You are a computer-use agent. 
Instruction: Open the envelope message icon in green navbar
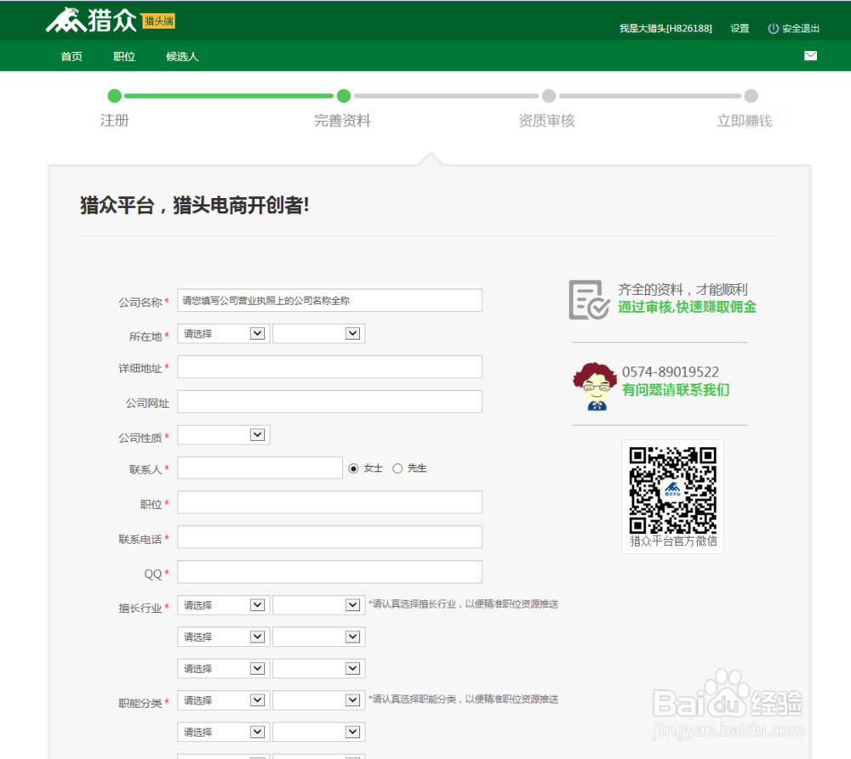pyautogui.click(x=810, y=56)
